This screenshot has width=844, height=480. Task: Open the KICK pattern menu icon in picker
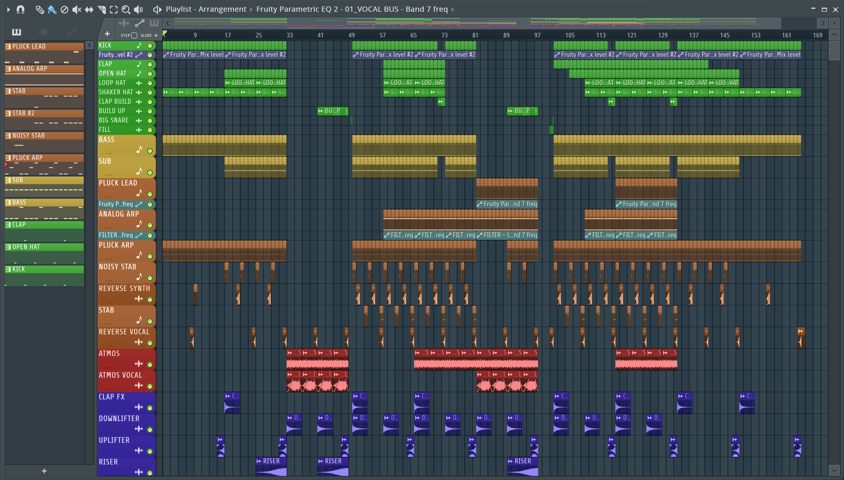8,269
